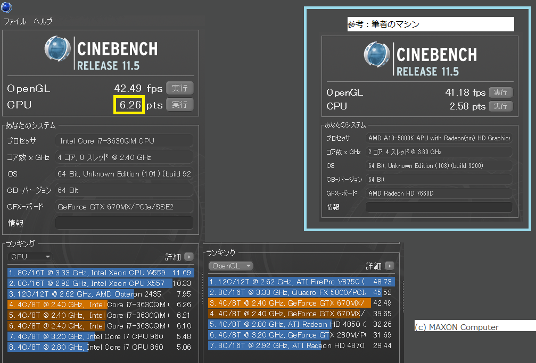Click the OS field showing build 9200
Image resolution: width=536 pixels, height=363 pixels.
[x=439, y=166]
